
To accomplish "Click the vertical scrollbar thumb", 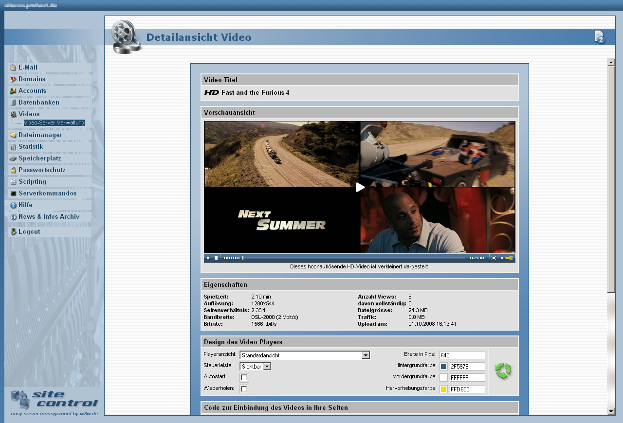I will tap(611, 179).
